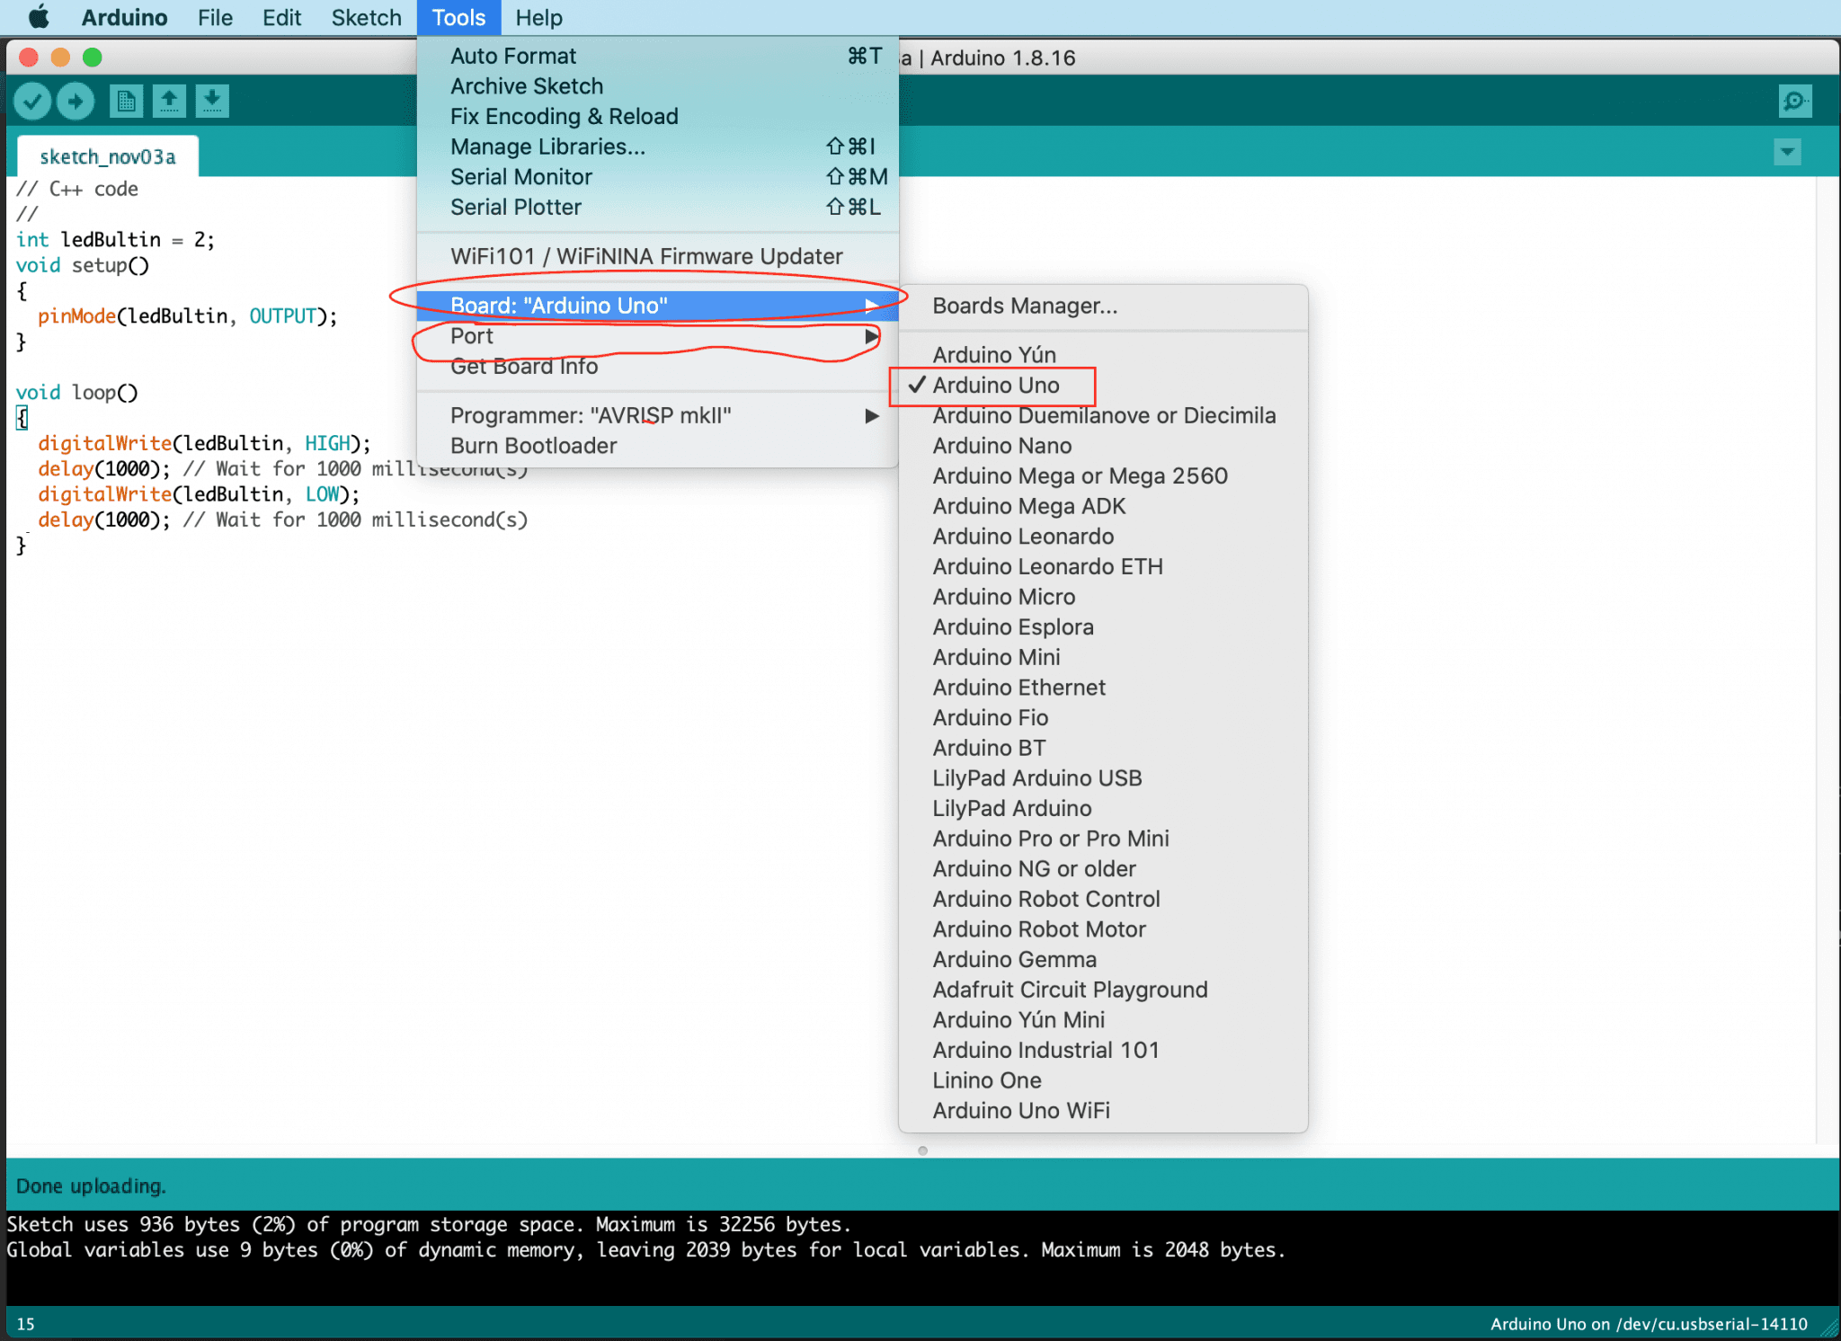Open the Help menu

click(x=538, y=17)
